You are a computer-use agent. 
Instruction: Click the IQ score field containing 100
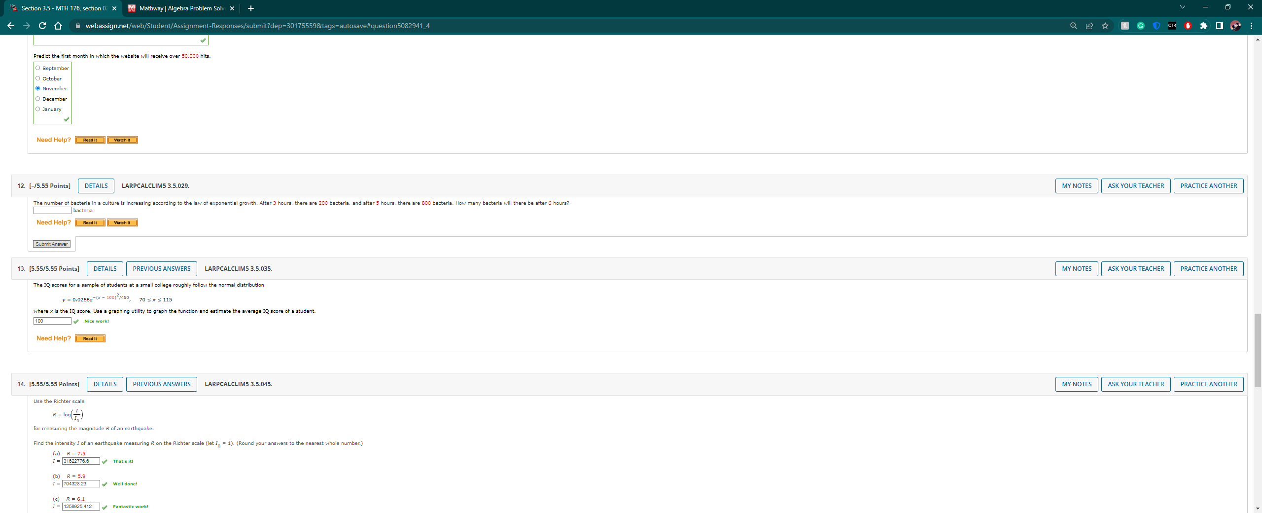coord(52,321)
